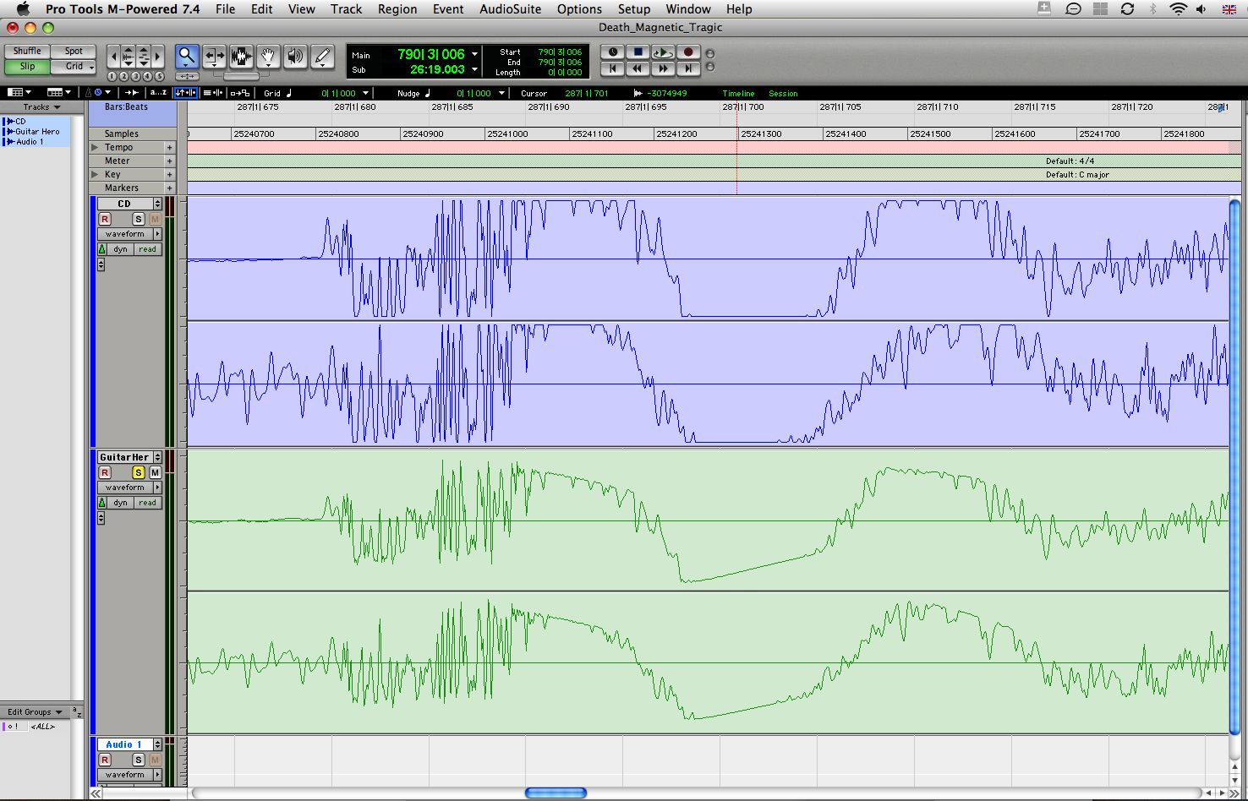Click the volume icon in menu bar
Viewport: 1248px width, 801px height.
click(x=1201, y=9)
